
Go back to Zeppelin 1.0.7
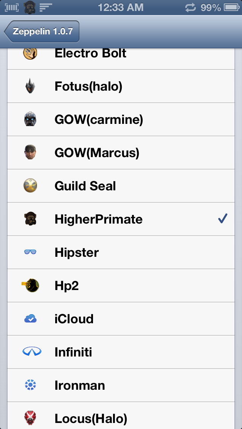click(42, 31)
